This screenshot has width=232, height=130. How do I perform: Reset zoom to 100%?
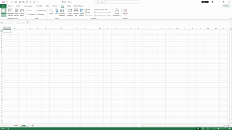pos(57,12)
